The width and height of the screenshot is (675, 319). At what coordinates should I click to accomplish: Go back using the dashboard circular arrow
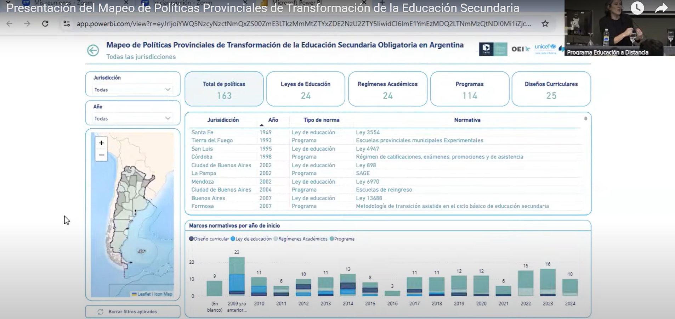93,50
